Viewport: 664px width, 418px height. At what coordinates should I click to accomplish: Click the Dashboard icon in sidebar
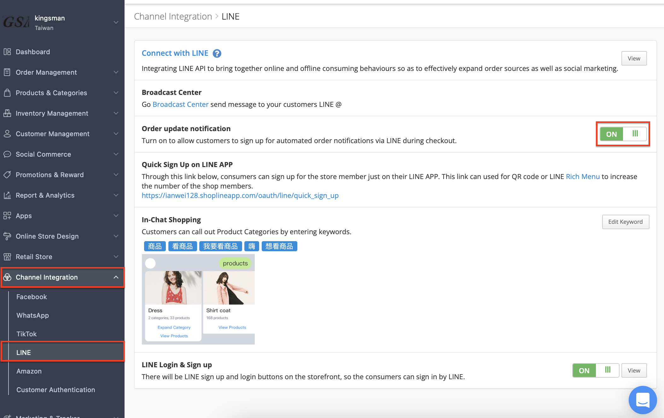(7, 52)
